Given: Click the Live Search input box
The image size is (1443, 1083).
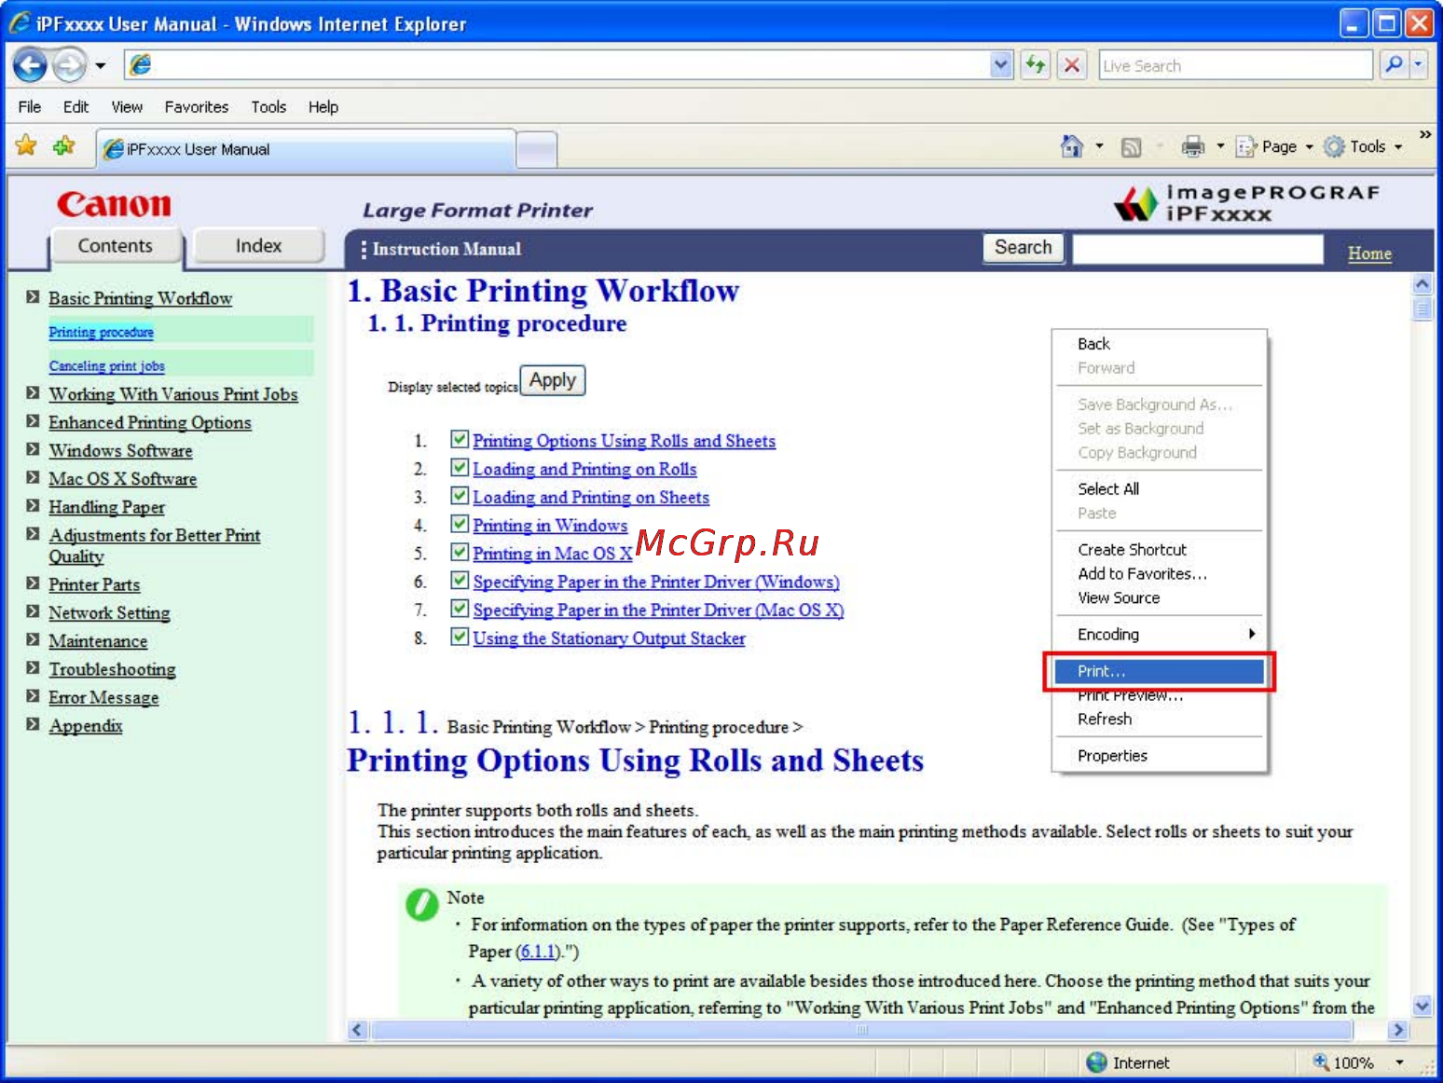Looking at the screenshot, I should tap(1235, 65).
